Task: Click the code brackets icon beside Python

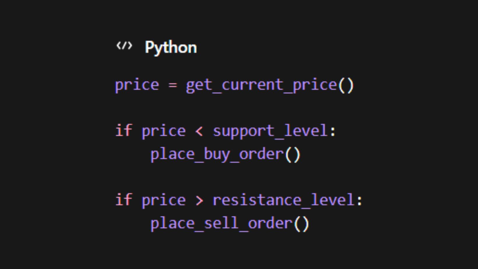Action: [124, 46]
